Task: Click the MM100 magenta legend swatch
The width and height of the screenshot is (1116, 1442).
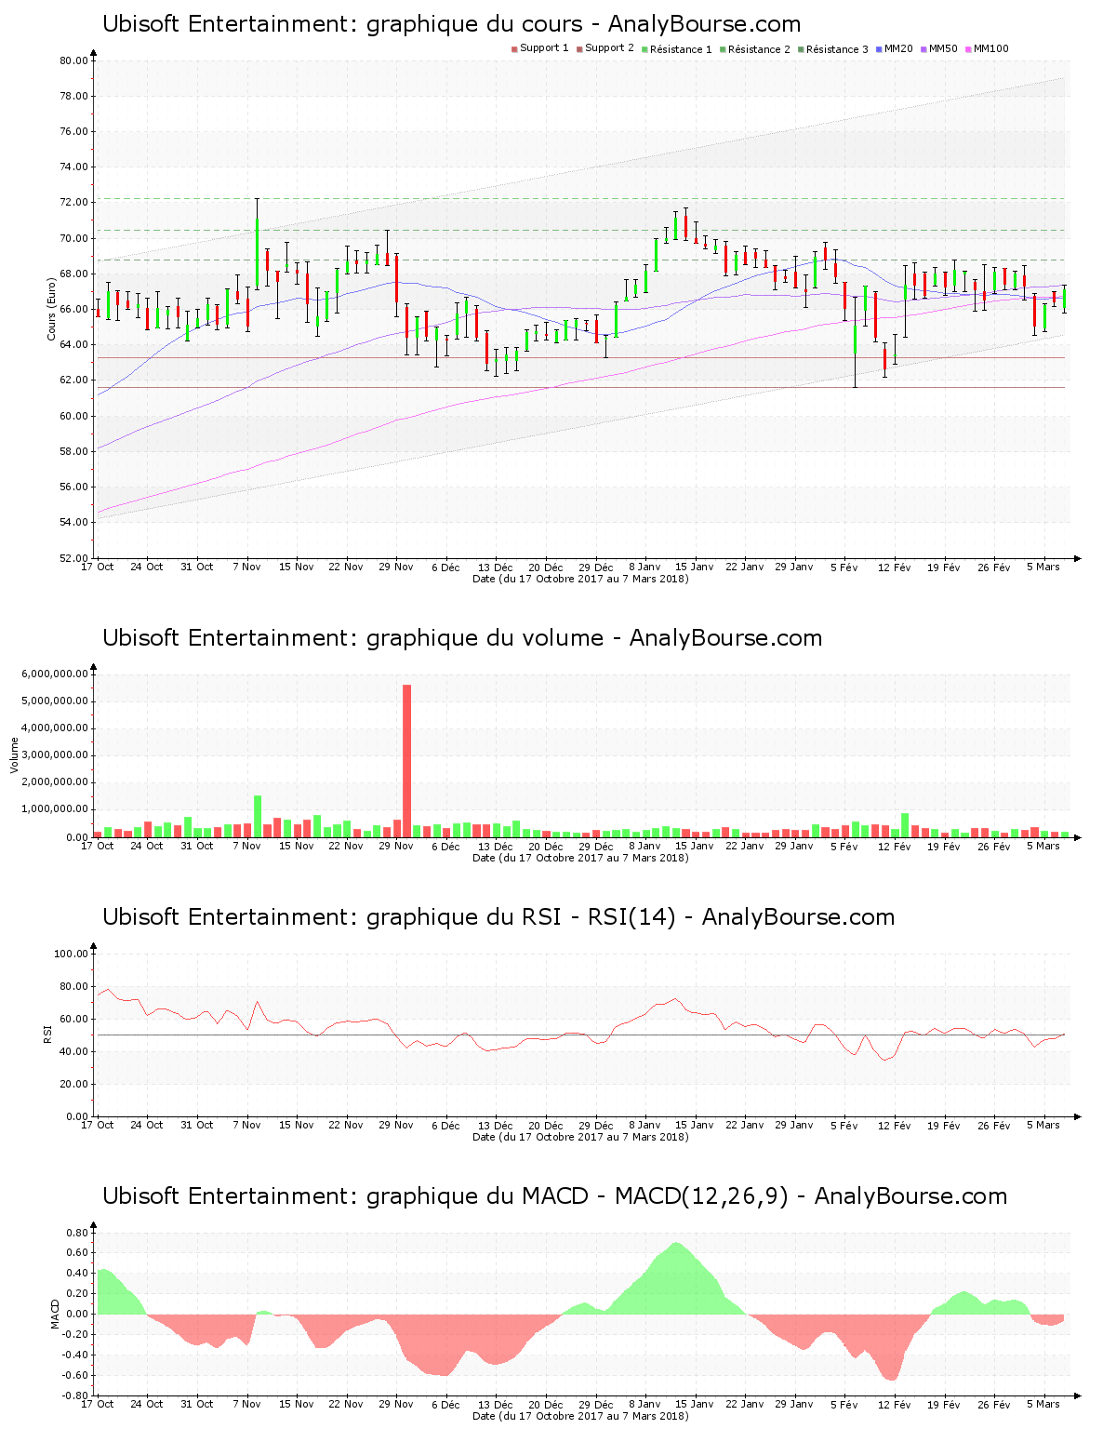Action: pyautogui.click(x=968, y=49)
